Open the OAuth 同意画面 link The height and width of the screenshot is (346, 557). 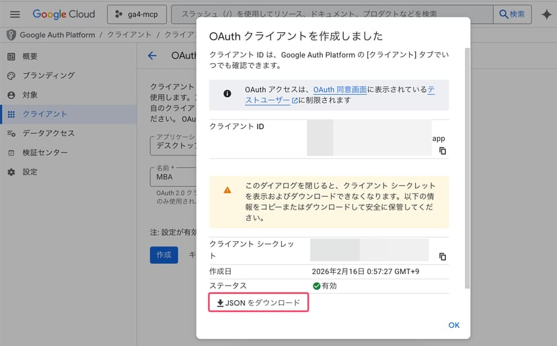tap(340, 89)
